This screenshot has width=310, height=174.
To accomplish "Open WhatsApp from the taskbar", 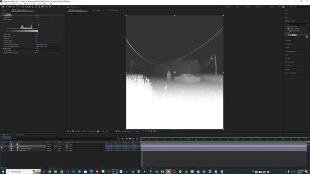I will [x=180, y=172].
